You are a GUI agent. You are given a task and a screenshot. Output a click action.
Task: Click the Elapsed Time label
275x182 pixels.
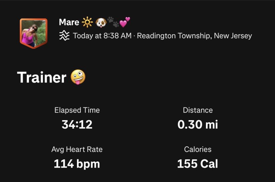pos(77,110)
